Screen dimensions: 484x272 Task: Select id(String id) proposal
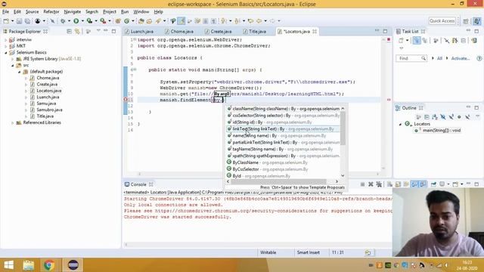coord(283,122)
